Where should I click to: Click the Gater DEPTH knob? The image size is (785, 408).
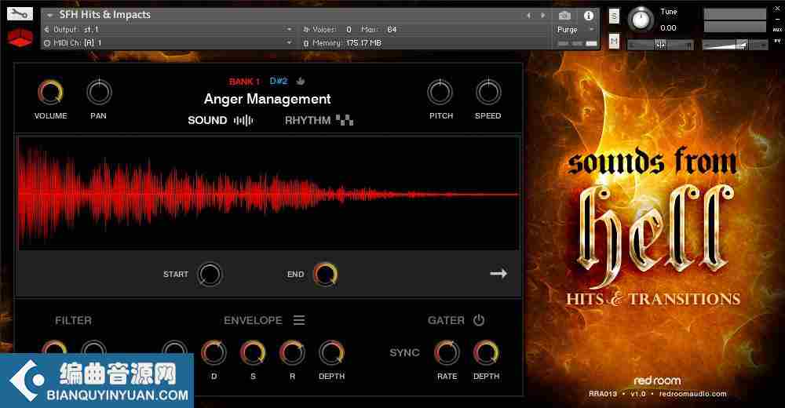coord(486,352)
